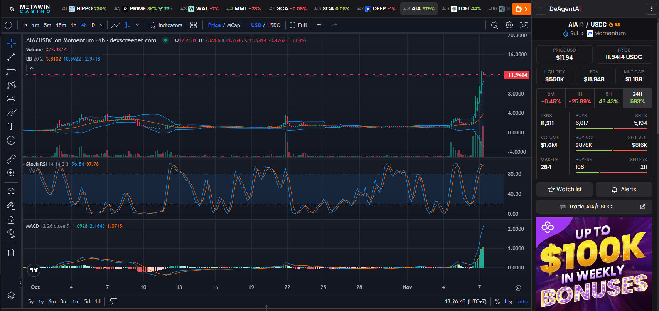Select the 15m timeframe
659x311 pixels.
coord(61,25)
